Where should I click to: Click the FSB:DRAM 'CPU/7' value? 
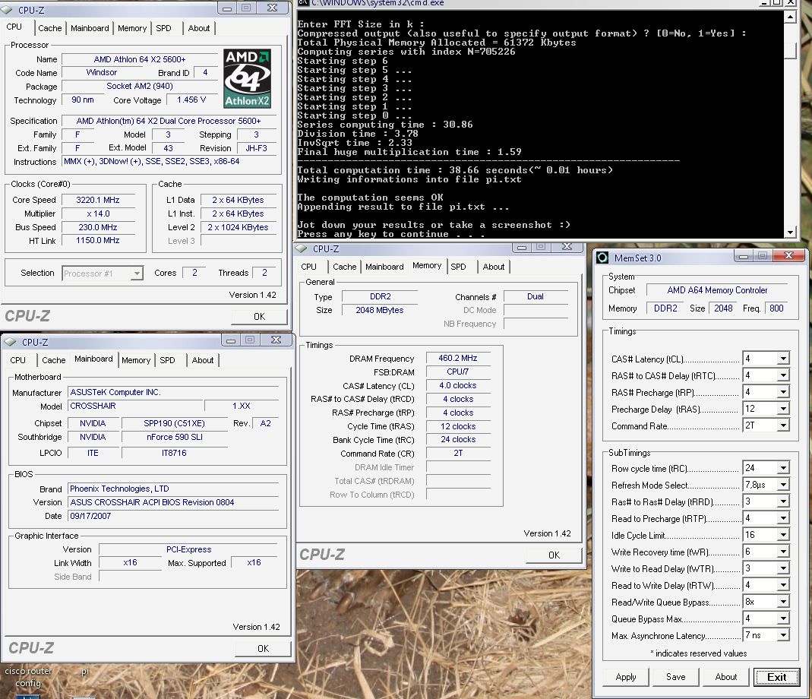[x=458, y=372]
